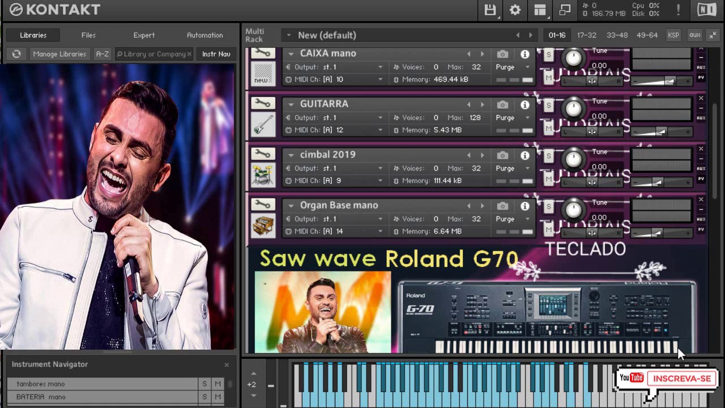This screenshot has height=408, width=725.
Task: Open snapshot camera for CAIXA mano
Action: [502, 54]
